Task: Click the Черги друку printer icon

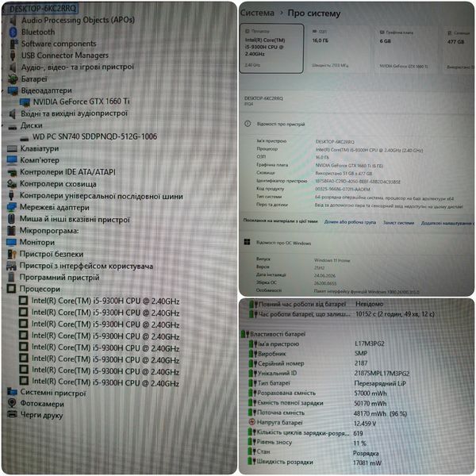Action: pyautogui.click(x=12, y=414)
